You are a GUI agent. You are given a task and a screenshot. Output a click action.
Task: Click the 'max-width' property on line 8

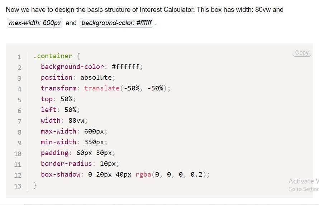pos(58,131)
